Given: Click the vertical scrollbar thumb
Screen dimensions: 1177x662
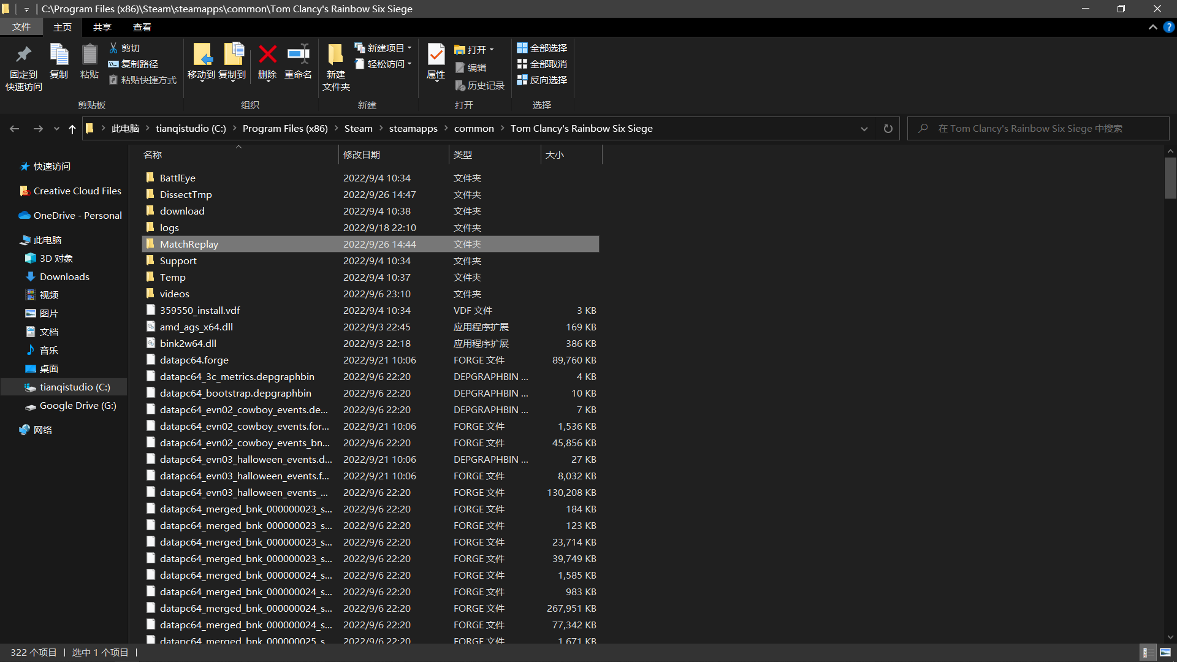Looking at the screenshot, I should pos(1170,178).
